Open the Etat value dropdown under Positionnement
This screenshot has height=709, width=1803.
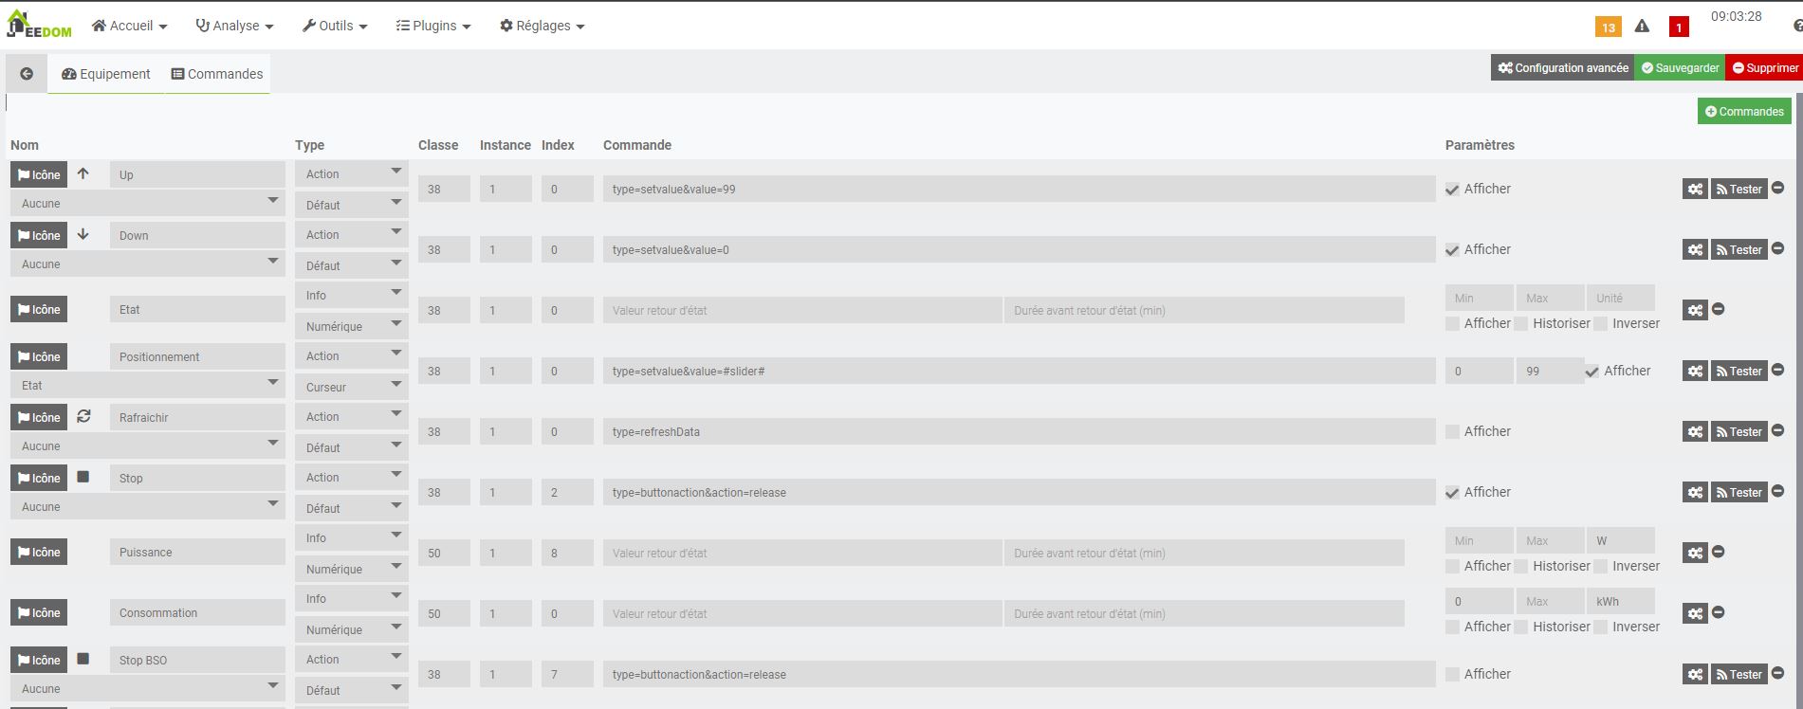point(147,386)
